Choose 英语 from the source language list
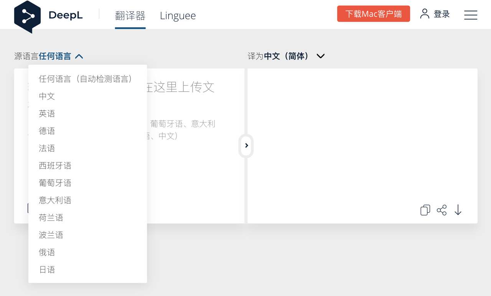 (87, 113)
